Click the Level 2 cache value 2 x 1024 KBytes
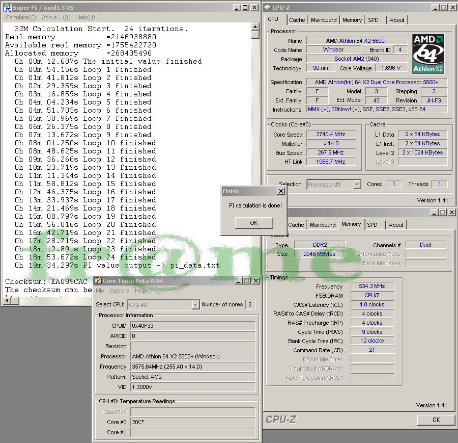 [423, 152]
